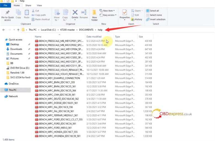Open Renolink 1.99 folder in navigation pane

pyautogui.click(x=15, y=73)
